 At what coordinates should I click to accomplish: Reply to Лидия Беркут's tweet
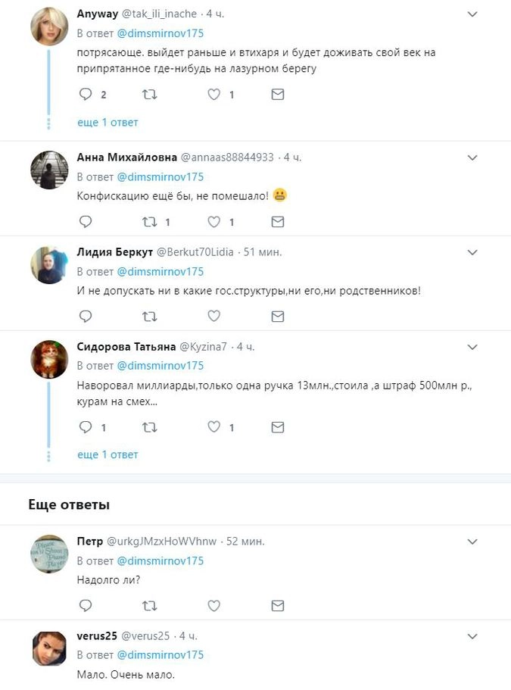[x=86, y=316]
